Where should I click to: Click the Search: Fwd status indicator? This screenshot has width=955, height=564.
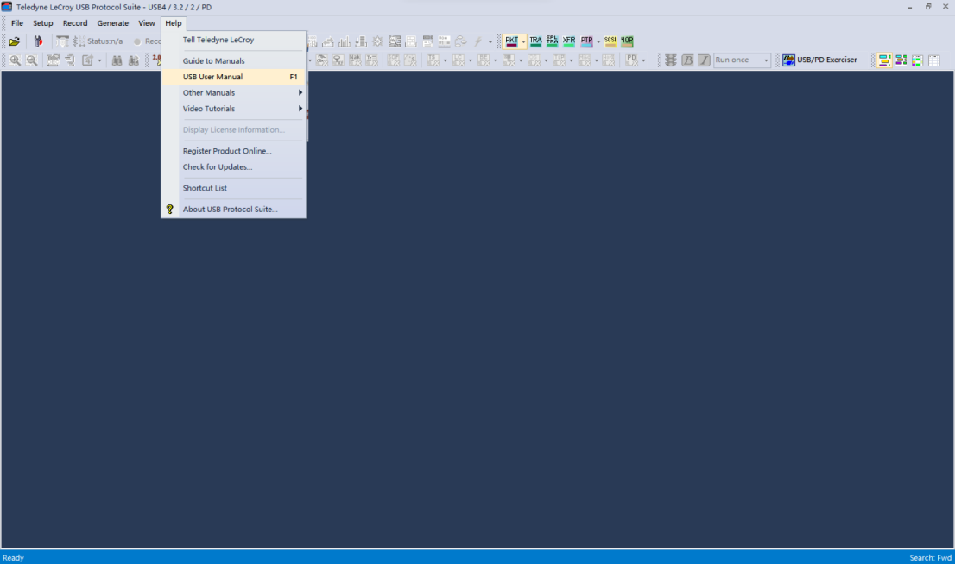pos(930,557)
